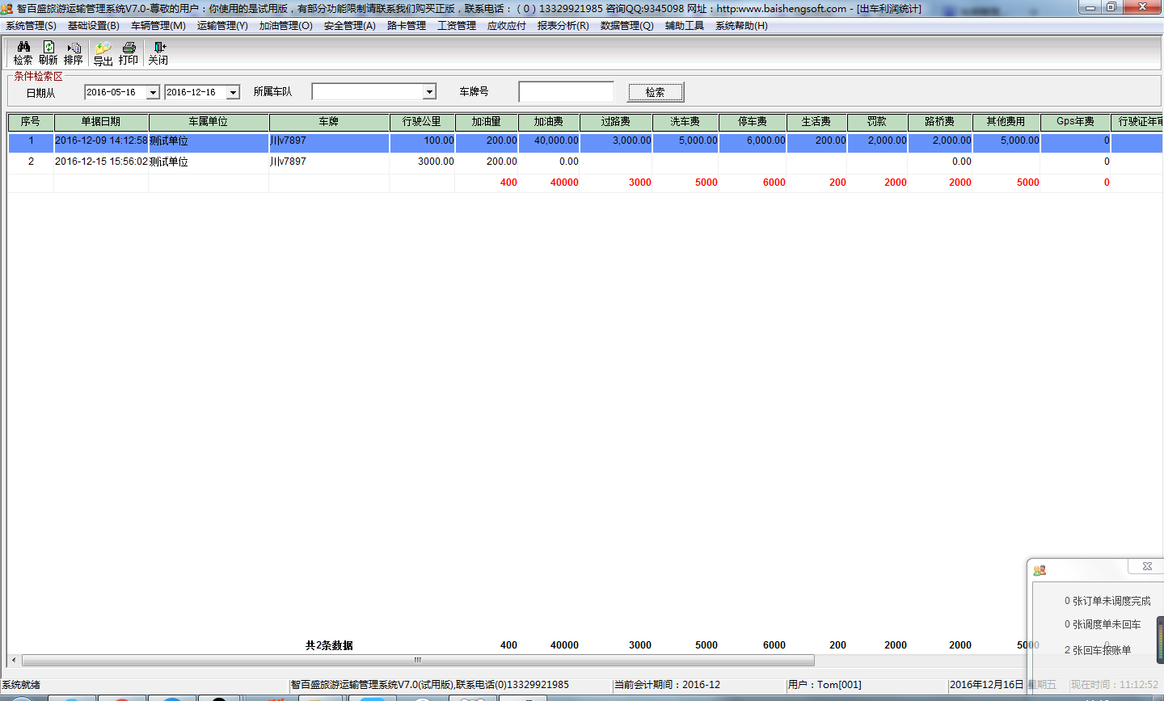Click the 系统就绪 status text
Viewport: 1164px width, 701px height.
click(21, 685)
